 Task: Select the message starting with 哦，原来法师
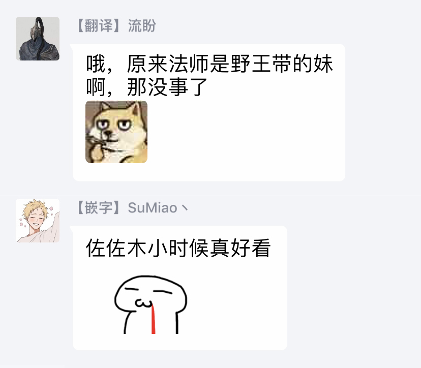pos(209,112)
